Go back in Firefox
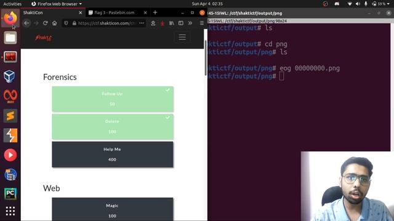The width and height of the screenshot is (394, 221). coord(26,23)
